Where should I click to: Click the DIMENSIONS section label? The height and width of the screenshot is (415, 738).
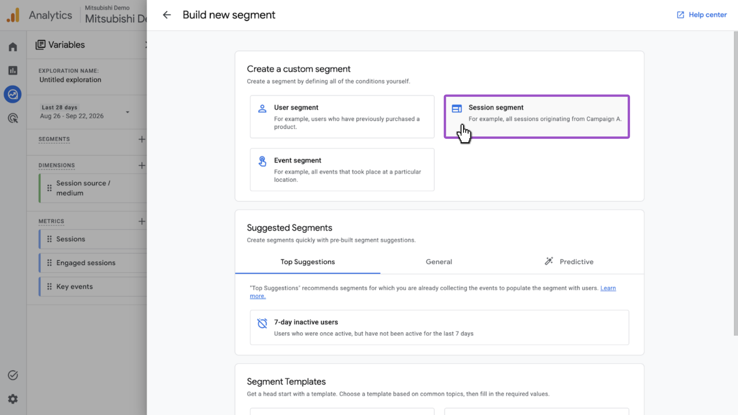(x=57, y=165)
